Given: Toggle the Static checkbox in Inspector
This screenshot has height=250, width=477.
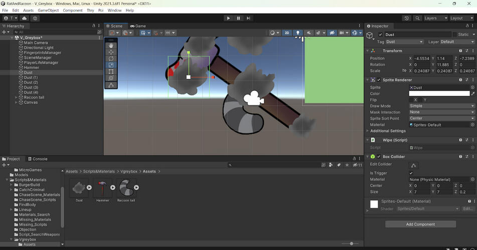Looking at the screenshot, I should (x=455, y=35).
